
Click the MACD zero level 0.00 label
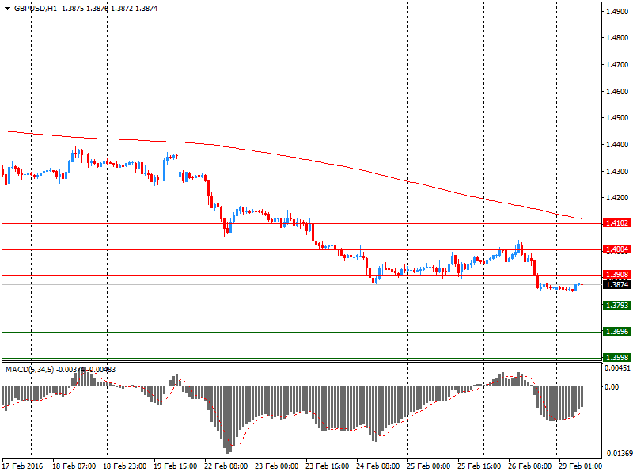tap(612, 386)
